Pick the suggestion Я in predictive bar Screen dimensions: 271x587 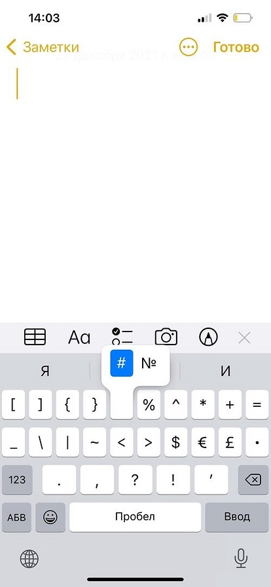tap(45, 371)
